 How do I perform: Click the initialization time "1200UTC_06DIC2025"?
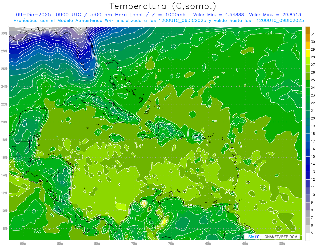tap(182, 21)
